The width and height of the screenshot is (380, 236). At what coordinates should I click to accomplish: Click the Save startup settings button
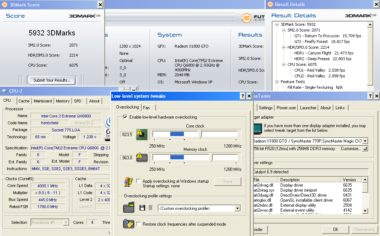pyautogui.click(x=228, y=182)
